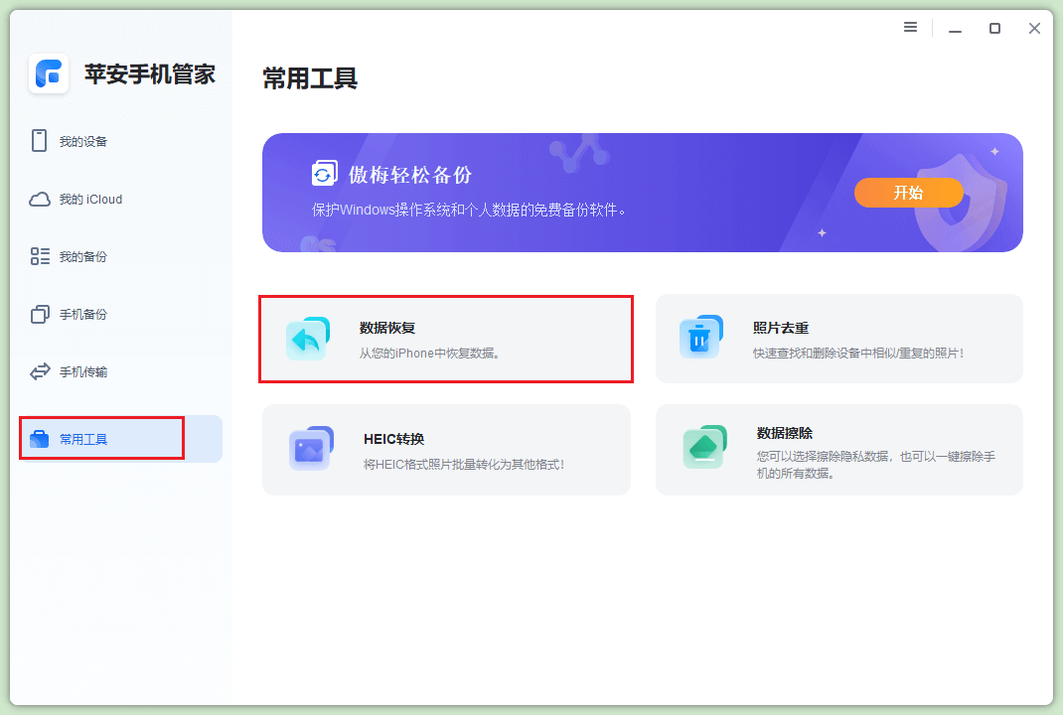Click the 手机备份 sidebar icon
This screenshot has width=1063, height=715.
point(39,314)
